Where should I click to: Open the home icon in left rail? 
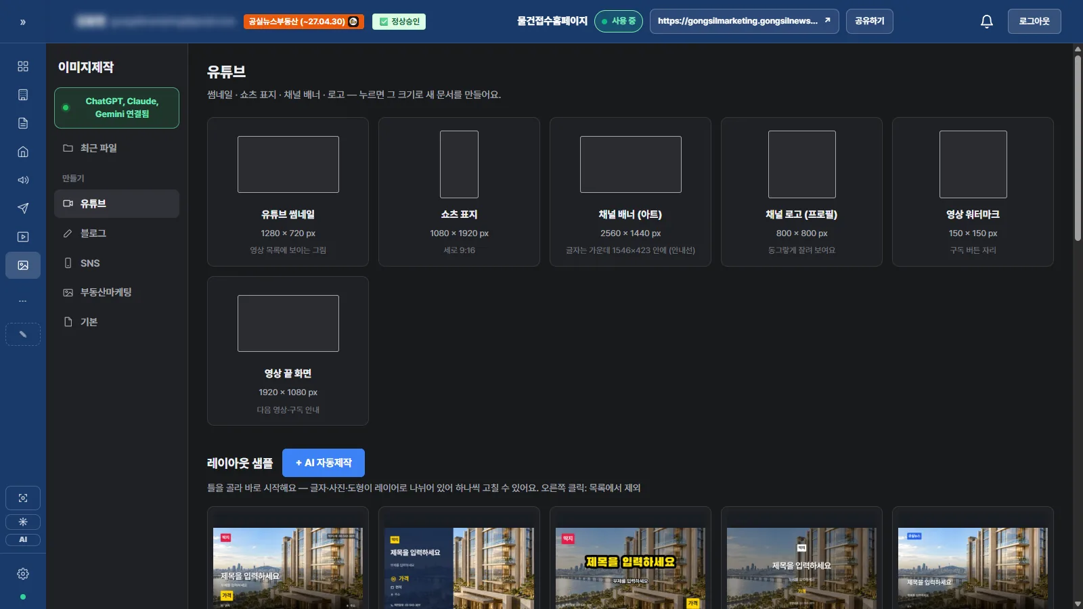(23, 152)
